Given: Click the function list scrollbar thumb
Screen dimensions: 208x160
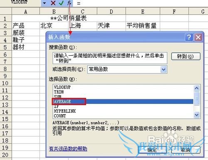Looking at the screenshot, I should pyautogui.click(x=197, y=98).
